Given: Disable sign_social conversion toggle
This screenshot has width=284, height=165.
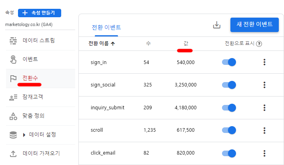Looking at the screenshot, I should tap(229, 85).
